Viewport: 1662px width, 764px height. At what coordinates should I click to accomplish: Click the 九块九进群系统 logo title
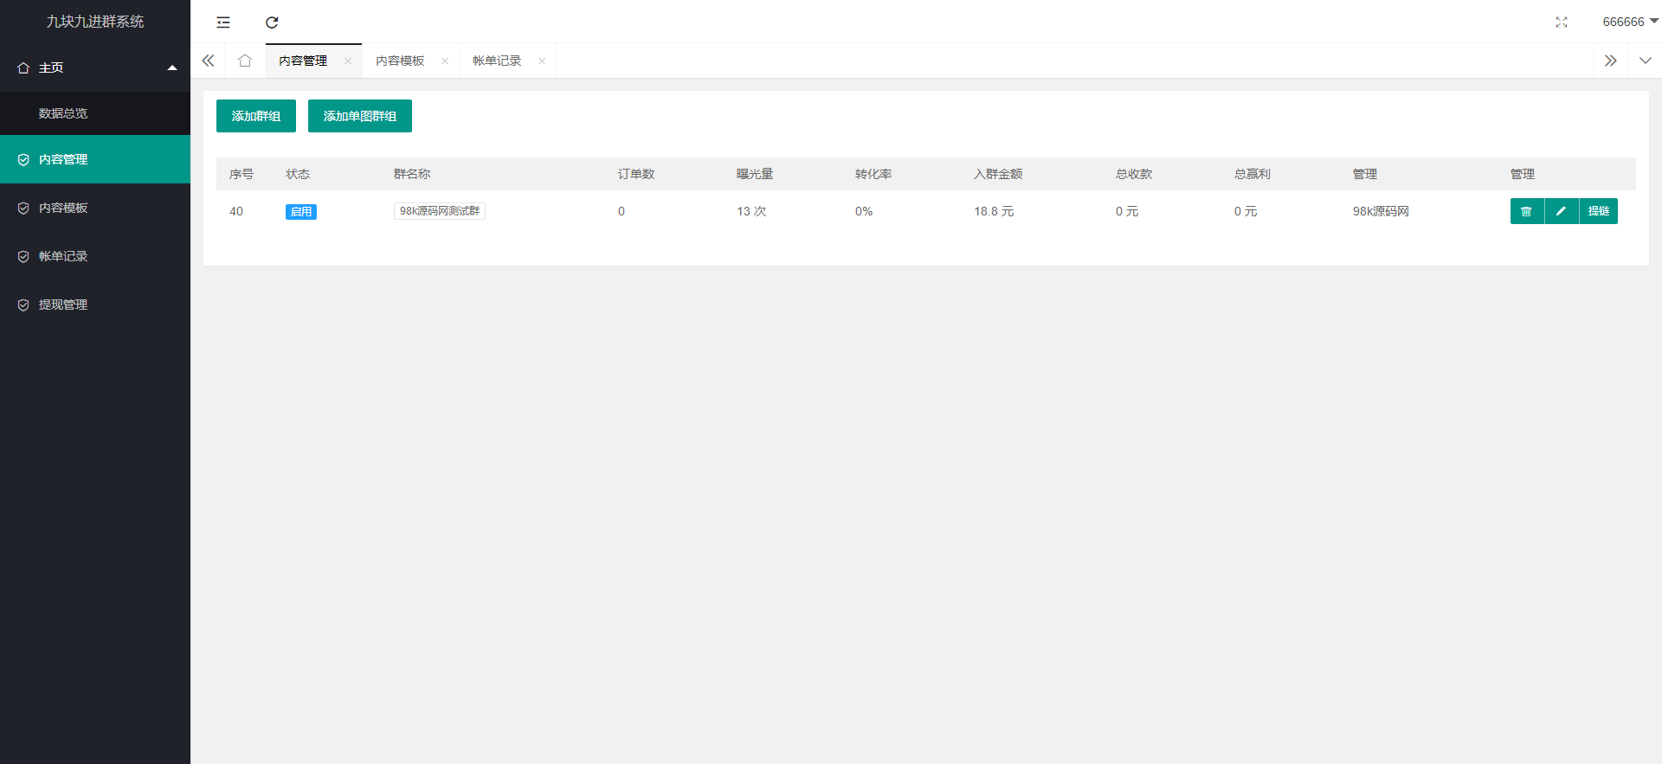coord(95,22)
